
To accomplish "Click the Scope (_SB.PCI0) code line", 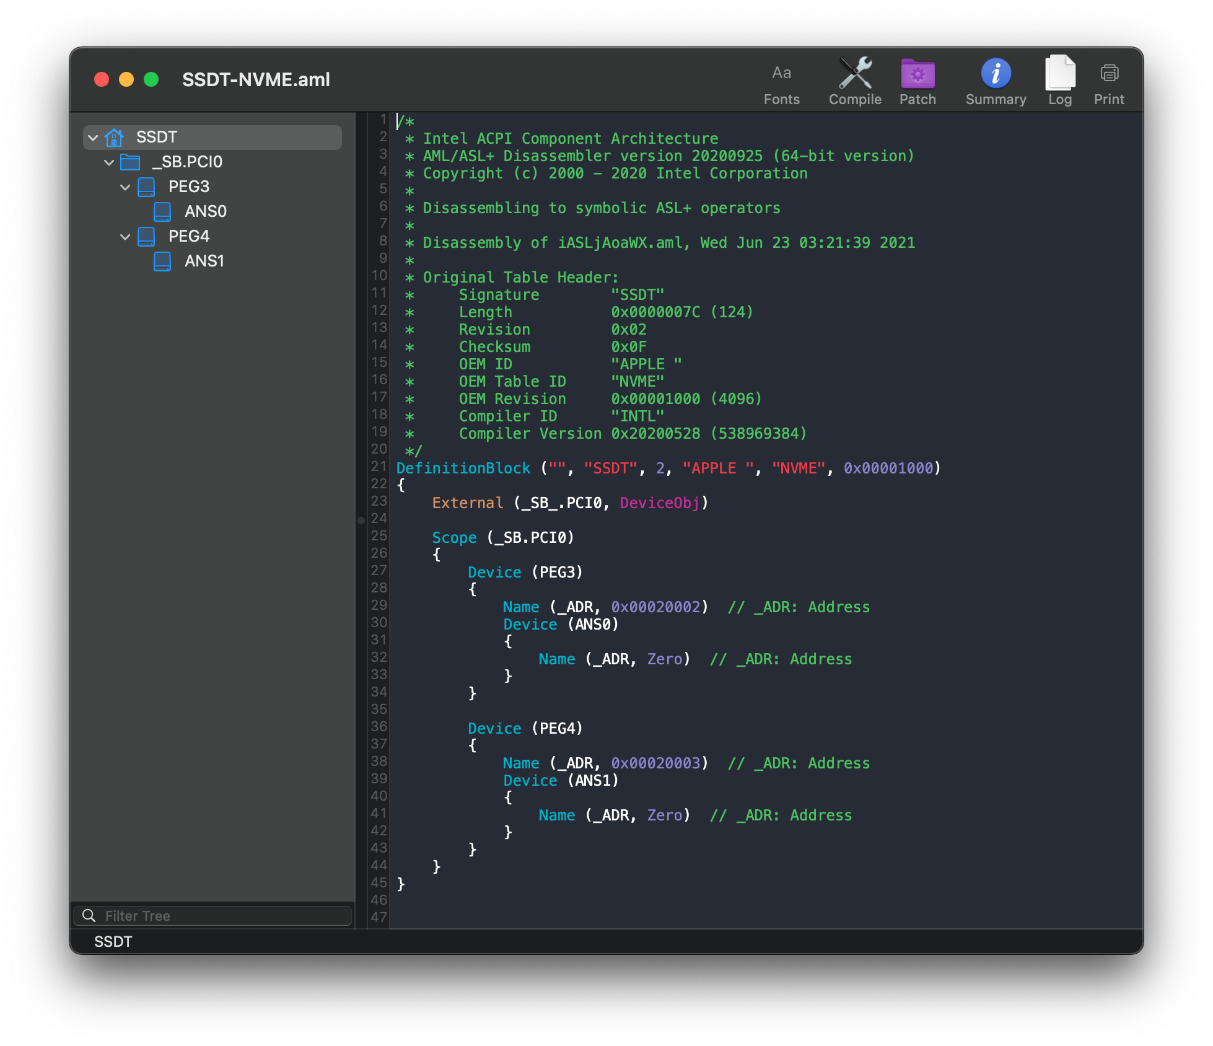I will coord(502,538).
